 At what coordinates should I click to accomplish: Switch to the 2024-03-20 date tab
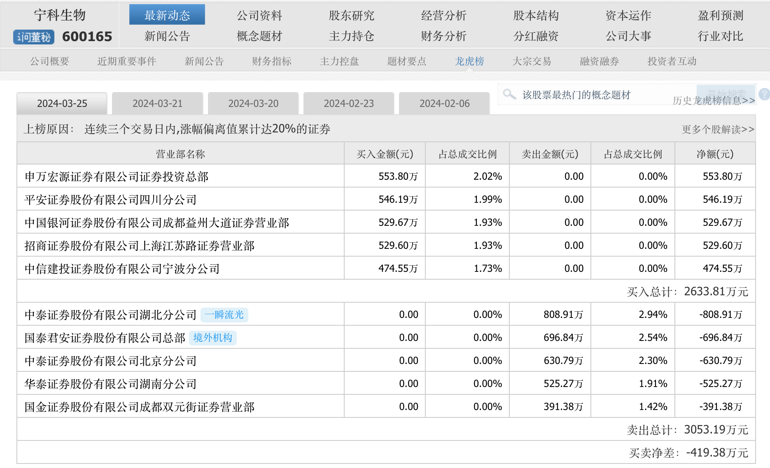point(253,104)
